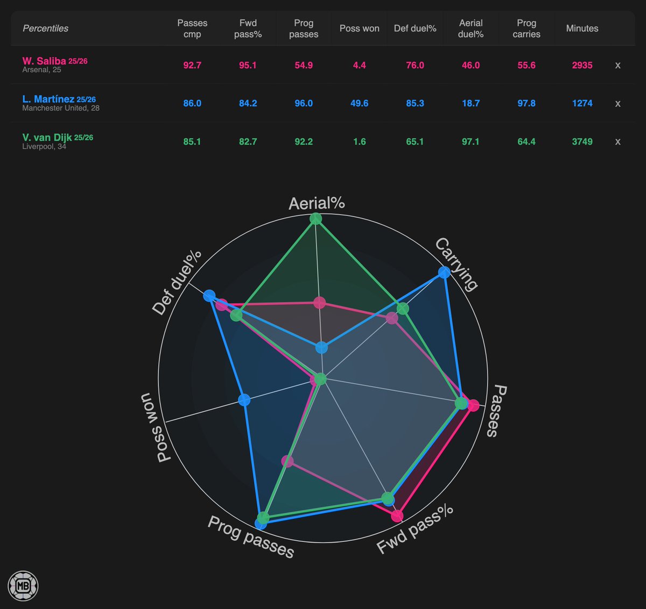Click the Poss won radar axis label
646x609 pixels.
coord(156,427)
